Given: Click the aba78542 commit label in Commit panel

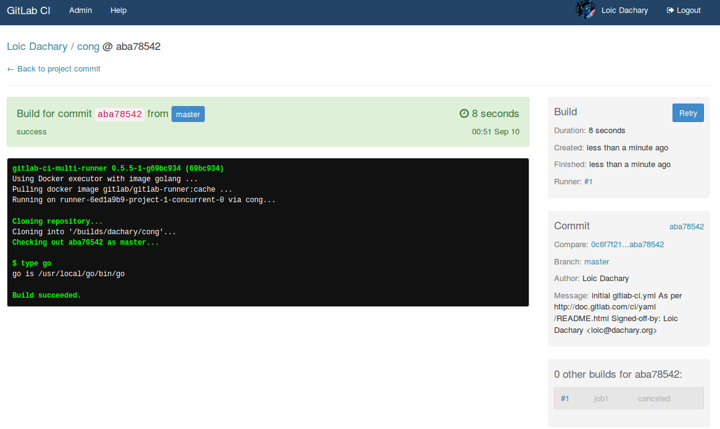Looking at the screenshot, I should tap(687, 226).
